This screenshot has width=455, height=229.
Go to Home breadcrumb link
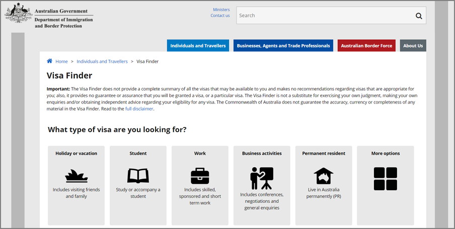(x=61, y=61)
